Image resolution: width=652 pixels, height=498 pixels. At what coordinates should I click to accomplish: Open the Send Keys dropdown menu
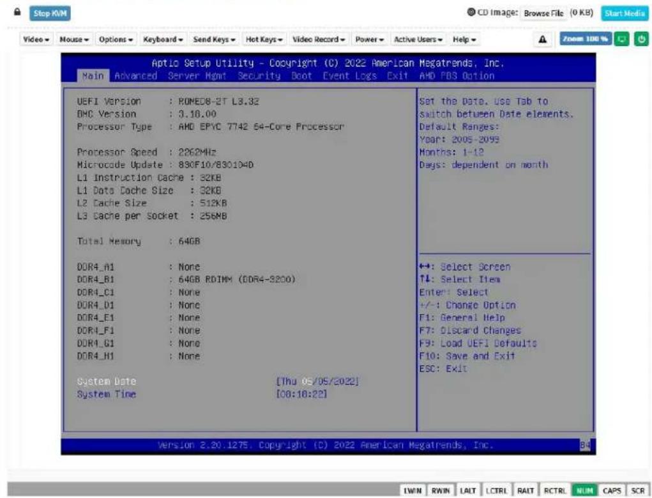tap(214, 39)
